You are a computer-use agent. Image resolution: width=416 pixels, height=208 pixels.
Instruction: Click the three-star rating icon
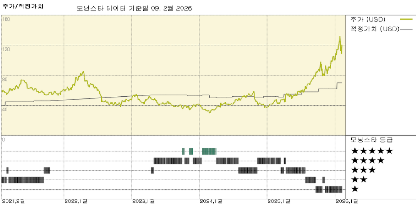(363, 170)
